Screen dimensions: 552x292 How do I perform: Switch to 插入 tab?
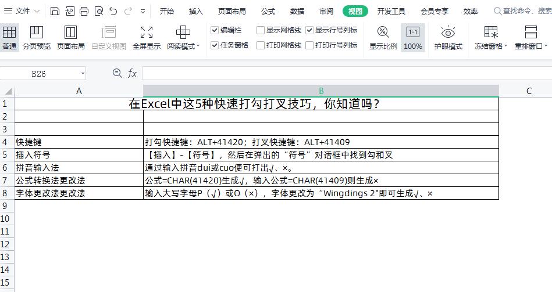pos(196,11)
